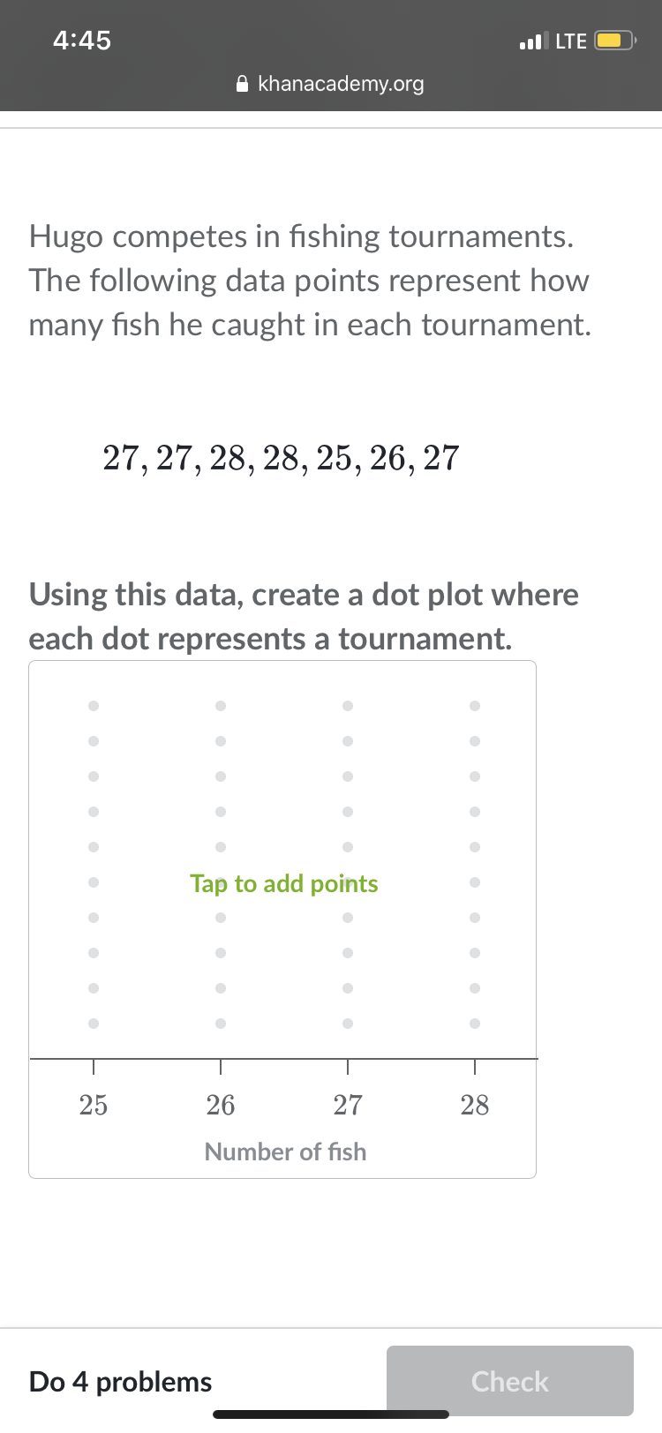Tap the padlock icon beside khanacademy.org
Image resolution: width=662 pixels, height=1433 pixels.
pos(243,84)
